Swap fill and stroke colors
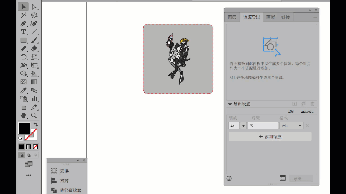This screenshot has width=346, height=194. (36, 124)
